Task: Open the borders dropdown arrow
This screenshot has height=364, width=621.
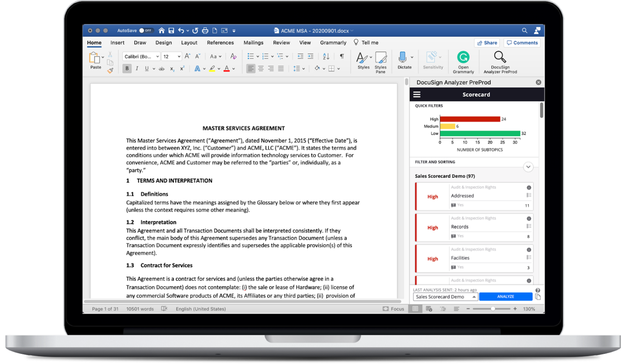Action: (339, 69)
